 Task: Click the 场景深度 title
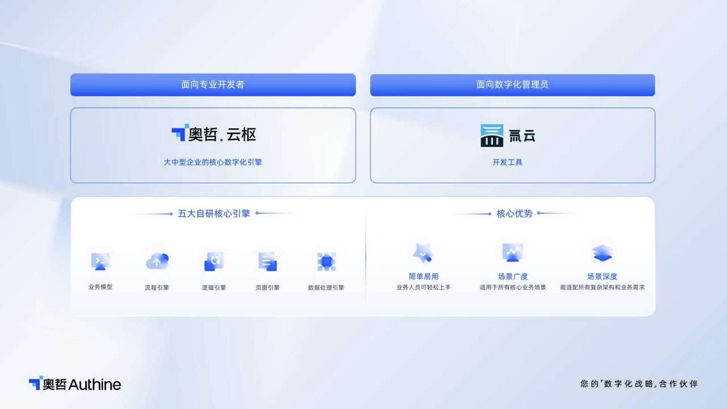pyautogui.click(x=603, y=277)
